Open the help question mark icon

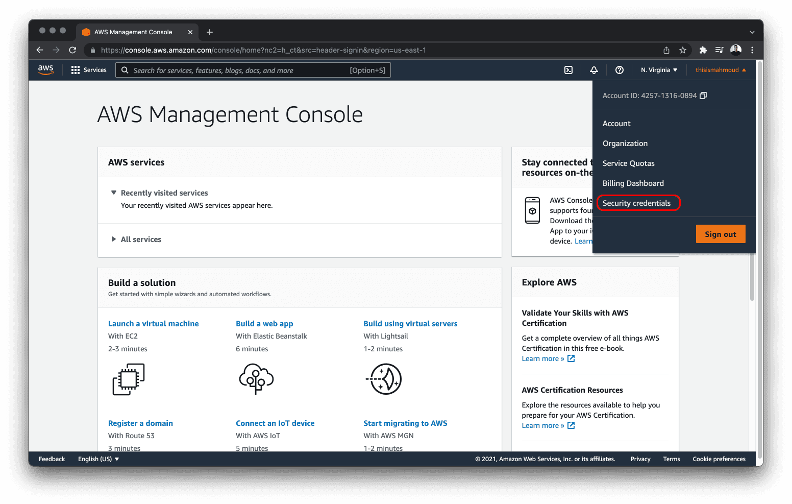click(x=619, y=70)
